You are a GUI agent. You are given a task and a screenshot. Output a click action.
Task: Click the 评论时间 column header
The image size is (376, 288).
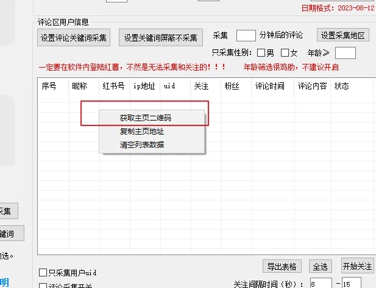coord(273,86)
